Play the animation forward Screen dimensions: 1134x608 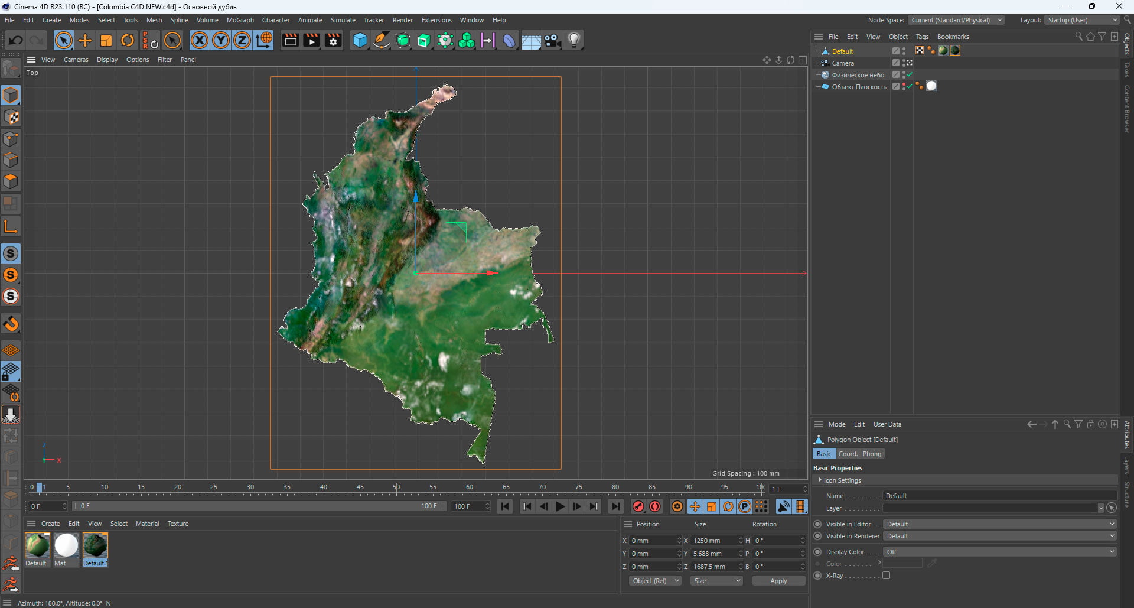[x=560, y=506]
